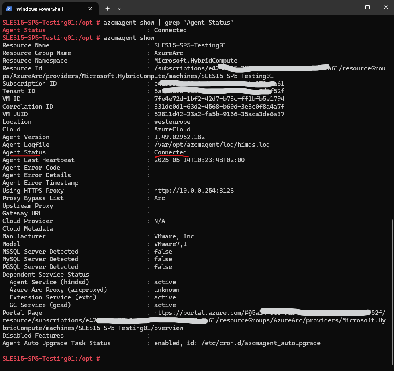The height and width of the screenshot is (371, 394).
Task: Click the 'Dependent Service Status' heading
Action: pyautogui.click(x=46, y=275)
